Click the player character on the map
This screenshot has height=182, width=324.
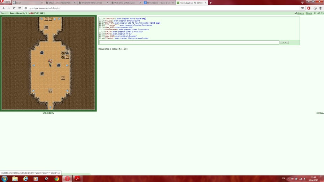50,65
